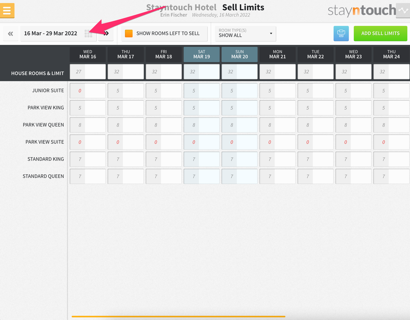Click the Park View King row label

pos(46,108)
